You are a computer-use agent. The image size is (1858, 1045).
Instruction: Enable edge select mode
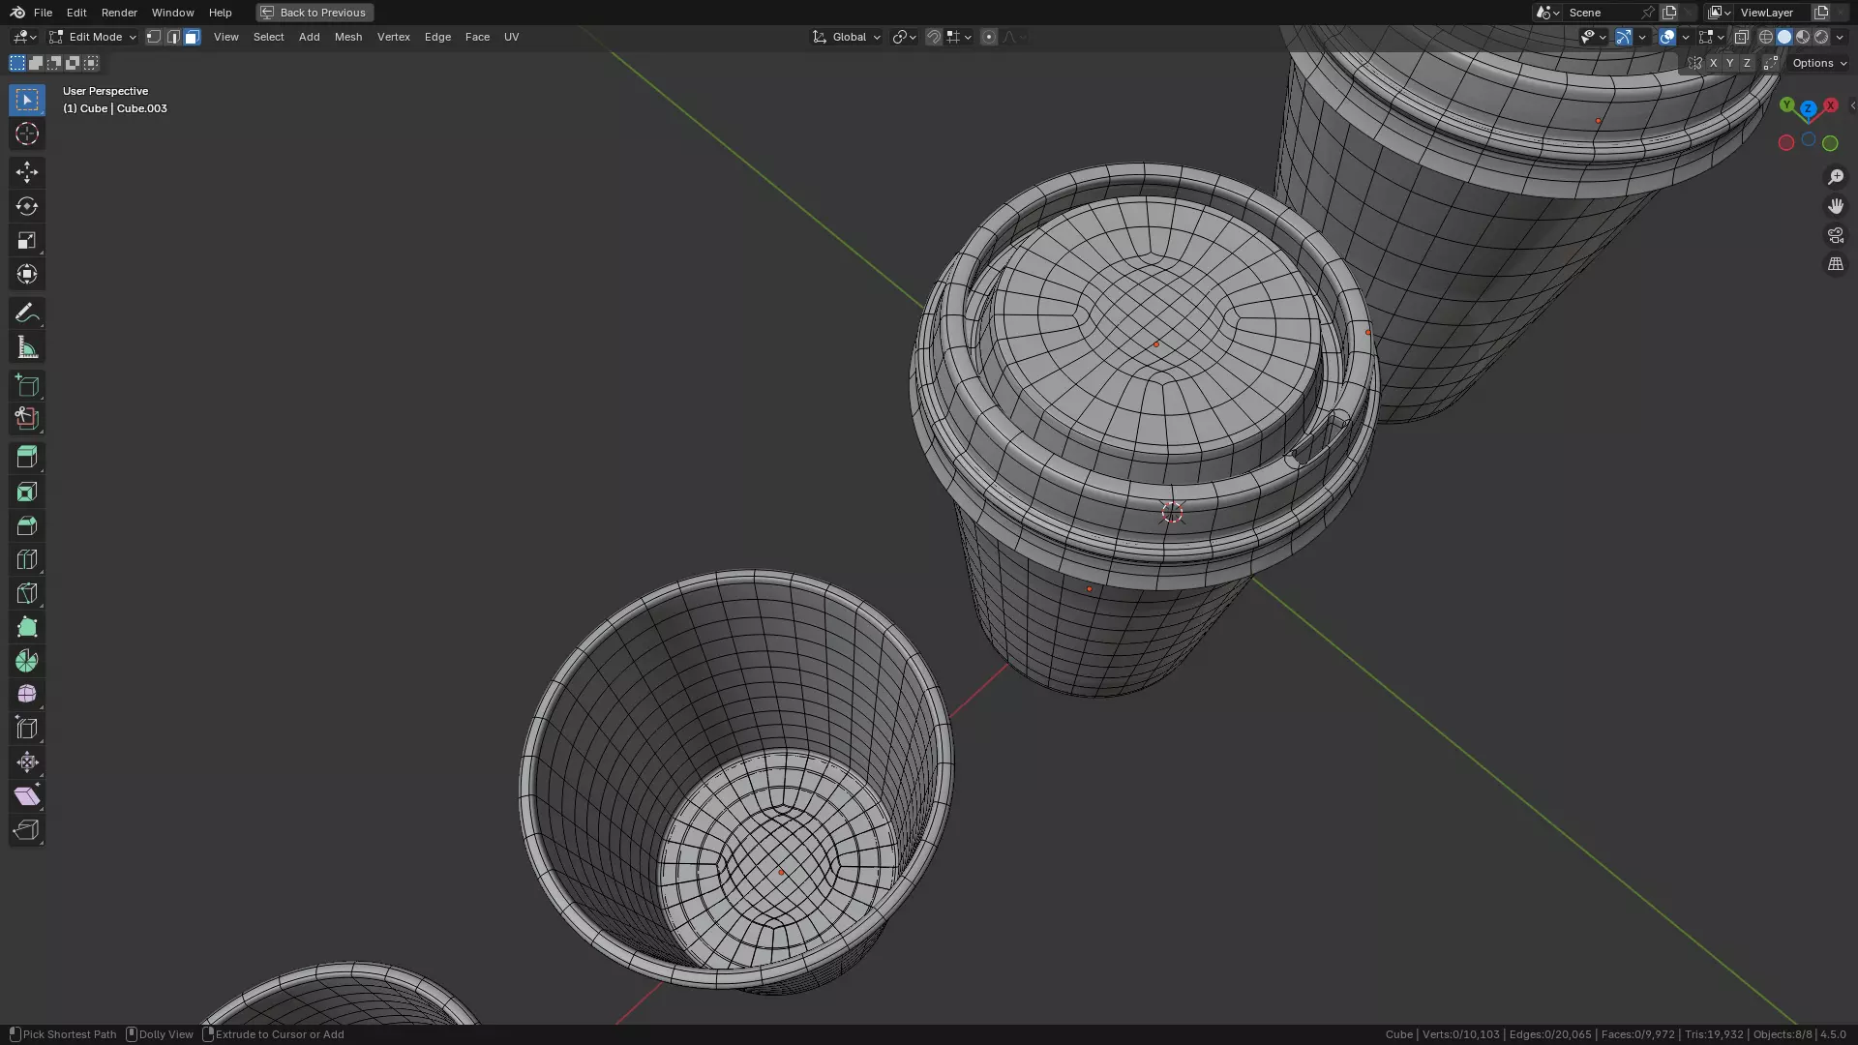(173, 37)
